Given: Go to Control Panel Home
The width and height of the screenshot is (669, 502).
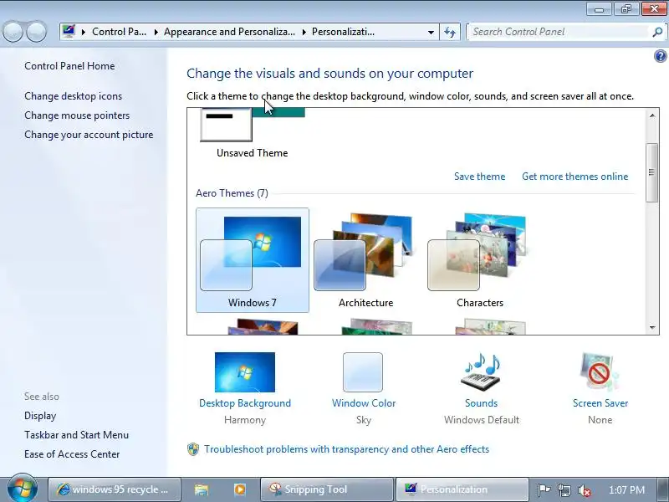Looking at the screenshot, I should pyautogui.click(x=69, y=66).
